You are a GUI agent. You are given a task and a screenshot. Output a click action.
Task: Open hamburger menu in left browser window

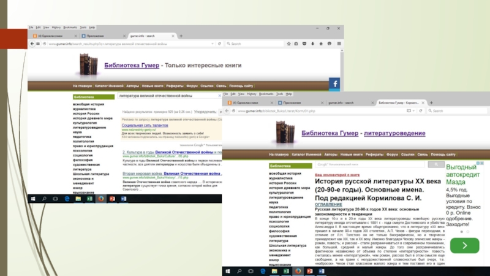point(339,44)
